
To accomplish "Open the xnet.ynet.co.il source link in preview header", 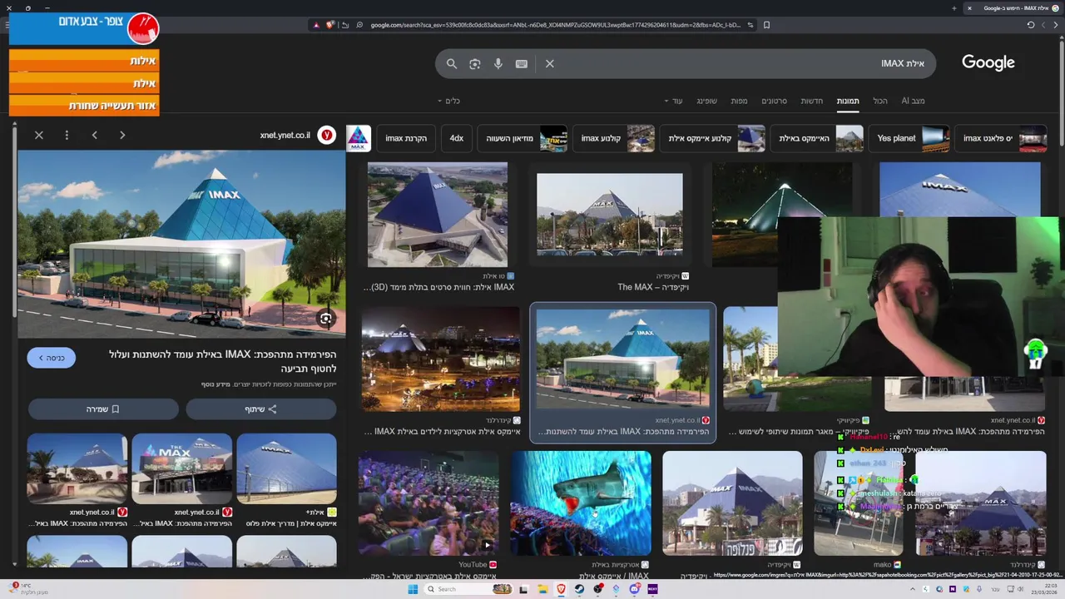I will [x=285, y=135].
